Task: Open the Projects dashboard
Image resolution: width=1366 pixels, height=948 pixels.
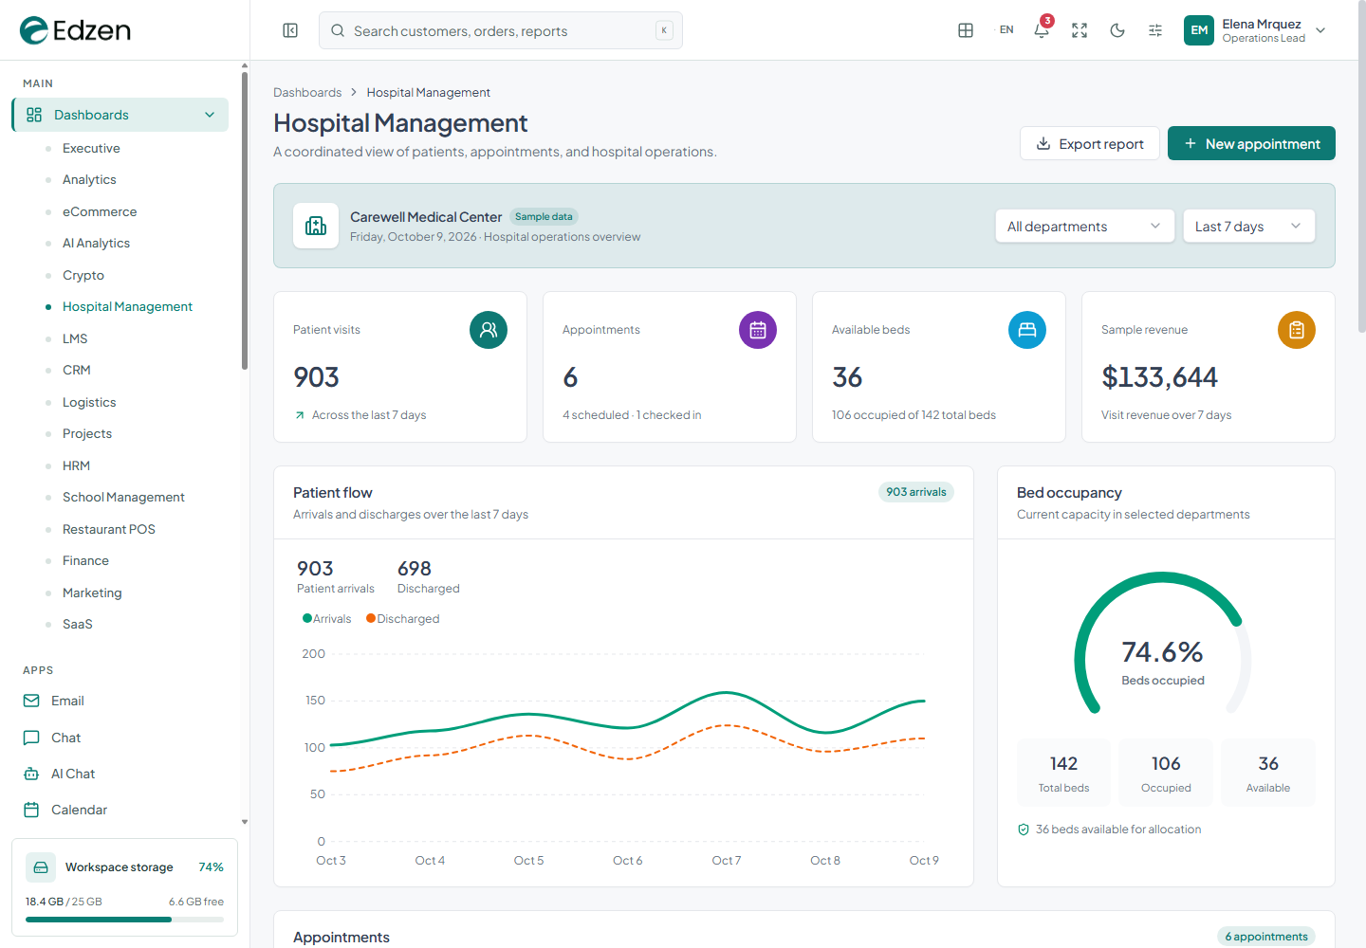Action: pos(87,433)
